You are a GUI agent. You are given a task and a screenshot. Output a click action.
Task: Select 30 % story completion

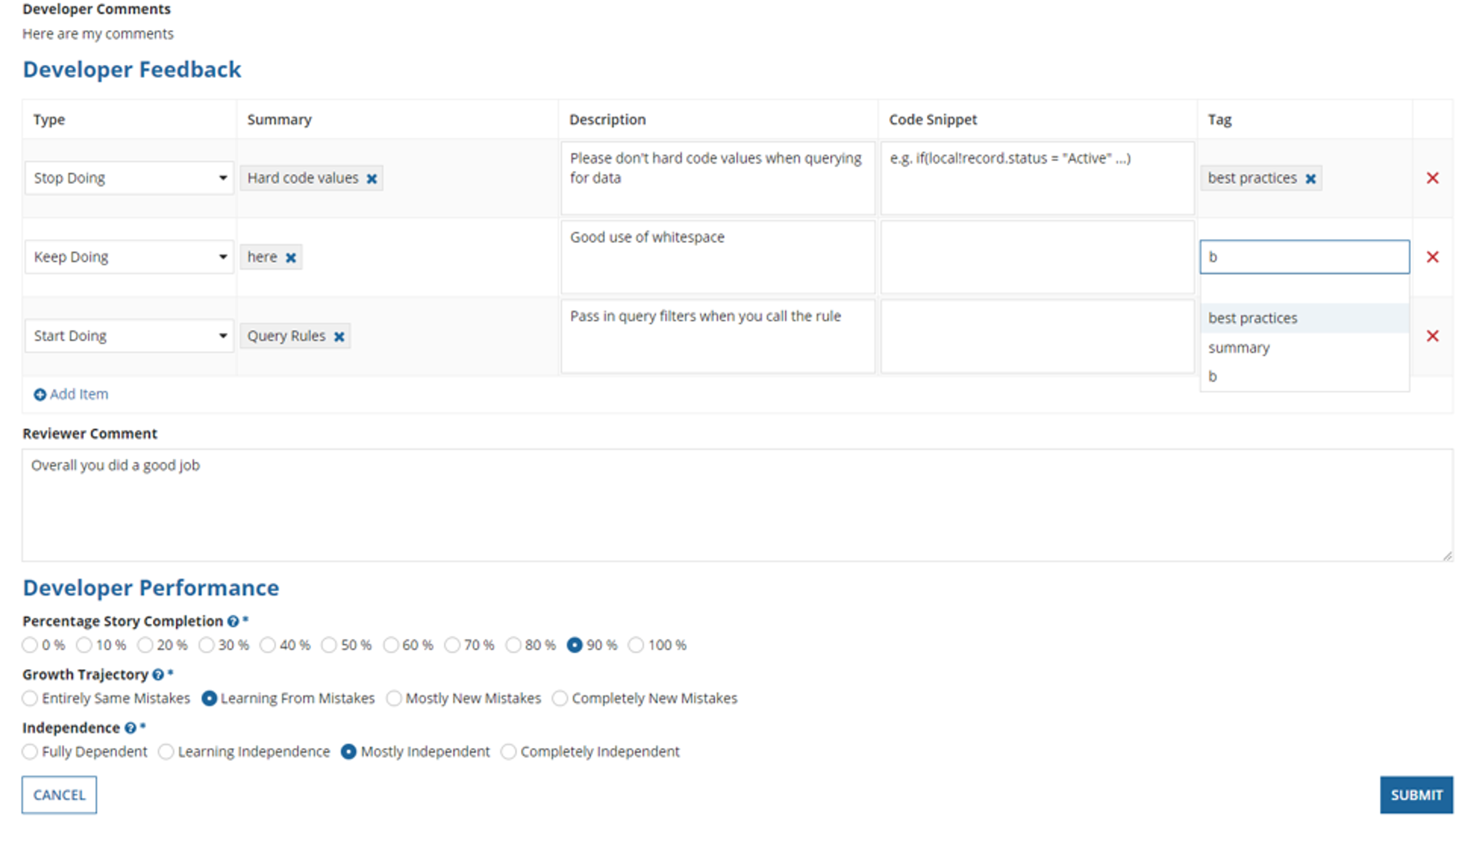pos(206,644)
